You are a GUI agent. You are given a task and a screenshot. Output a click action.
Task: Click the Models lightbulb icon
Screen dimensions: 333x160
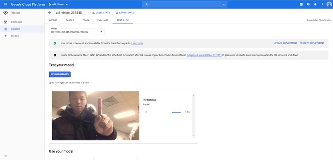(x=6, y=36)
